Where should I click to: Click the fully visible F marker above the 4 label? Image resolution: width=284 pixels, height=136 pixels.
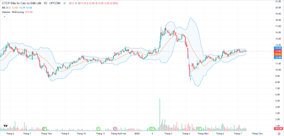[x=153, y=129]
